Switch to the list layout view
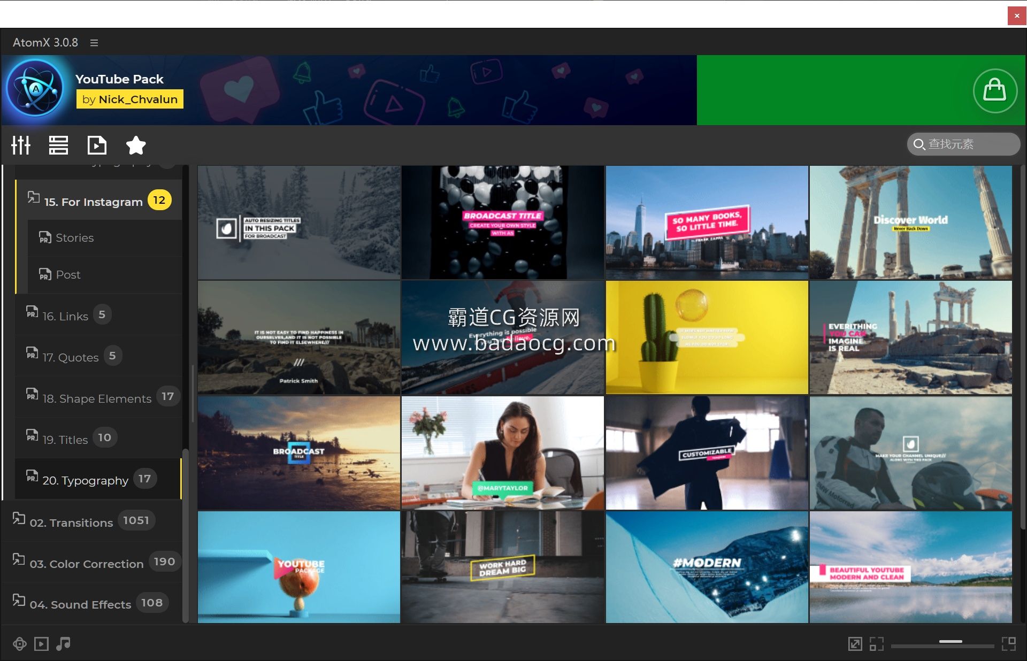1027x661 pixels. tap(58, 145)
